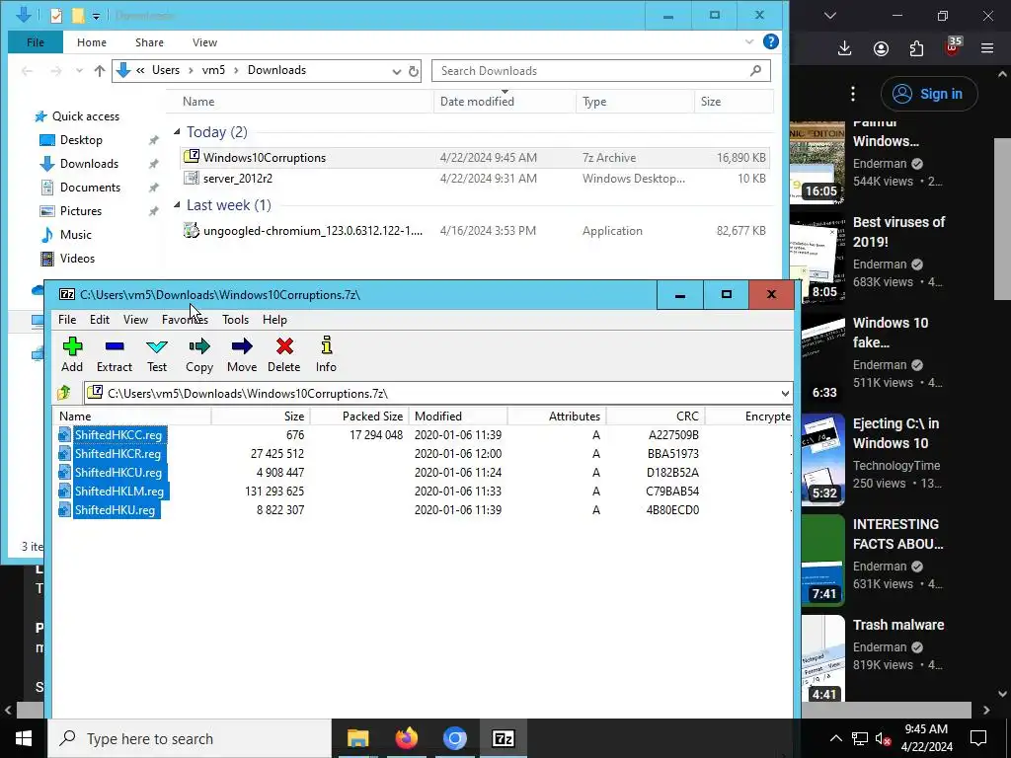Click the 7-Zip taskbar icon

coord(503,738)
